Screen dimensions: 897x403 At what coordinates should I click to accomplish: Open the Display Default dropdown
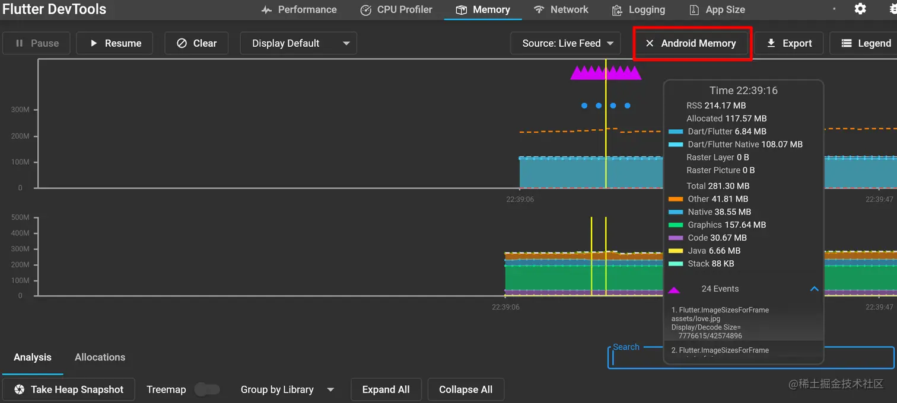tap(298, 43)
